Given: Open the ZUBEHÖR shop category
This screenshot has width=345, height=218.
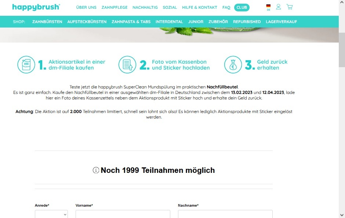Looking at the screenshot, I should [218, 22].
